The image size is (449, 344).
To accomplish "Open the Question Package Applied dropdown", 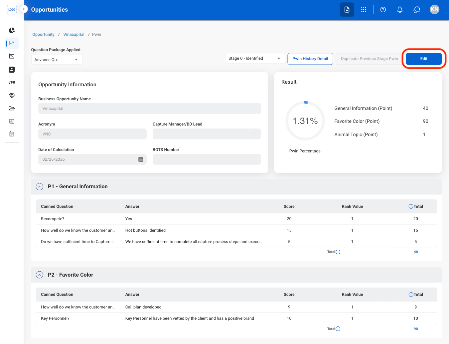I will pos(57,59).
